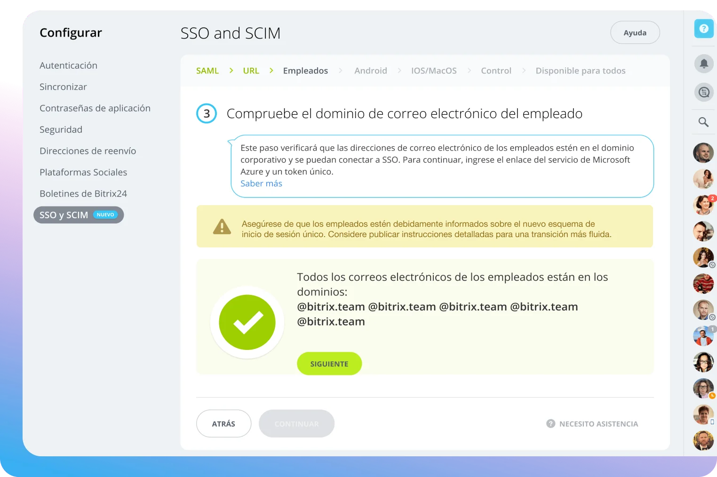Screen dimensions: 717x477
Task: Open the chat messages icon
Action: coord(704,92)
